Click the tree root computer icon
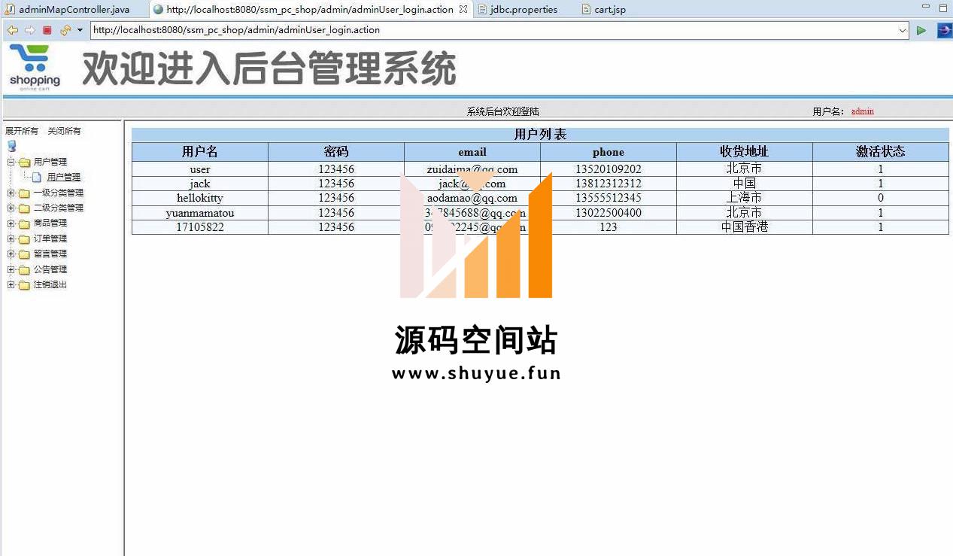 click(x=12, y=146)
